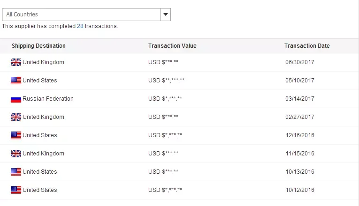Click the UK flag in the 06/30/2017 row

click(x=16, y=62)
